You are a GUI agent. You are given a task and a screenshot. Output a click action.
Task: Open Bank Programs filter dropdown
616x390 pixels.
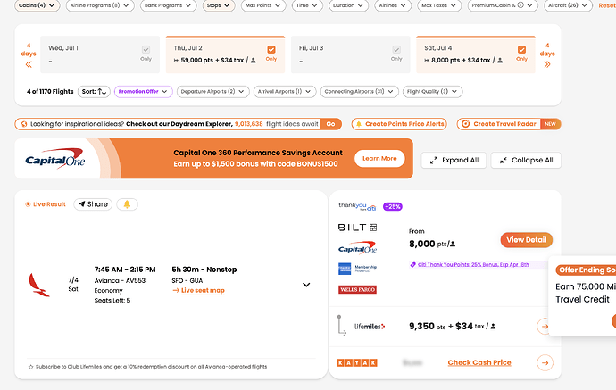click(x=168, y=5)
